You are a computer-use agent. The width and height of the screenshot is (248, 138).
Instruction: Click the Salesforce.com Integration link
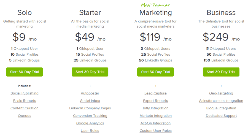point(221,101)
